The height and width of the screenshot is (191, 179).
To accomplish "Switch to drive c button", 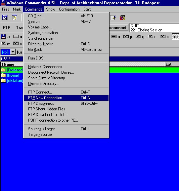I will coord(18,37).
